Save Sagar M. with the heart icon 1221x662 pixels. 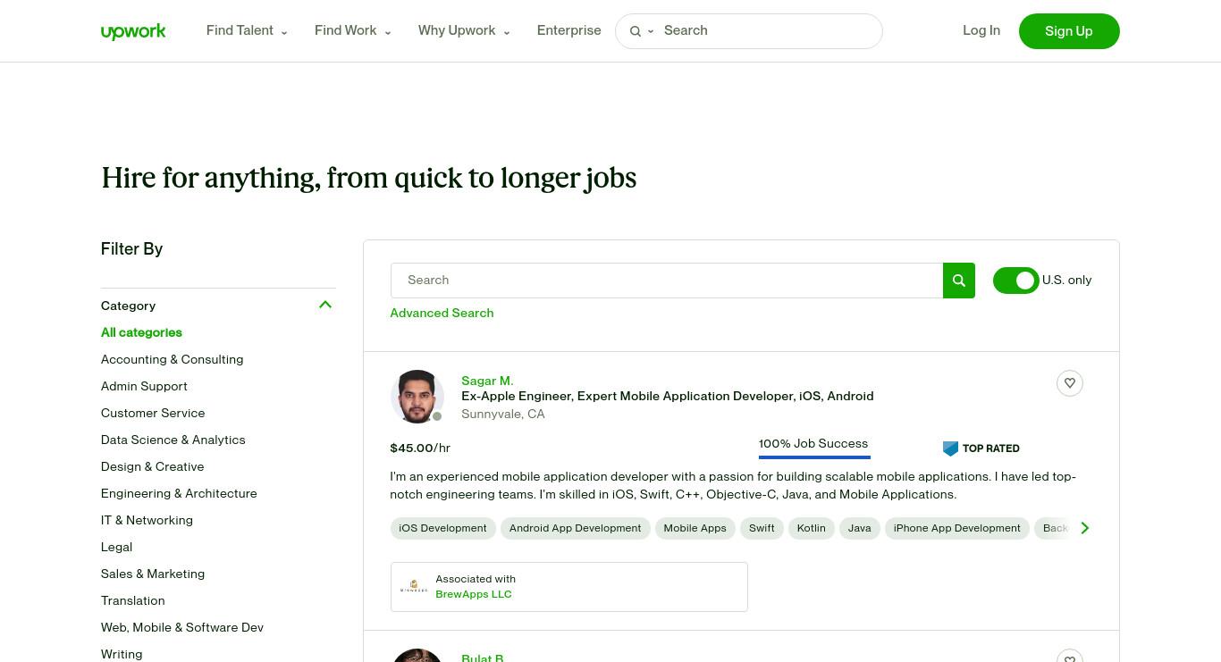1069,383
